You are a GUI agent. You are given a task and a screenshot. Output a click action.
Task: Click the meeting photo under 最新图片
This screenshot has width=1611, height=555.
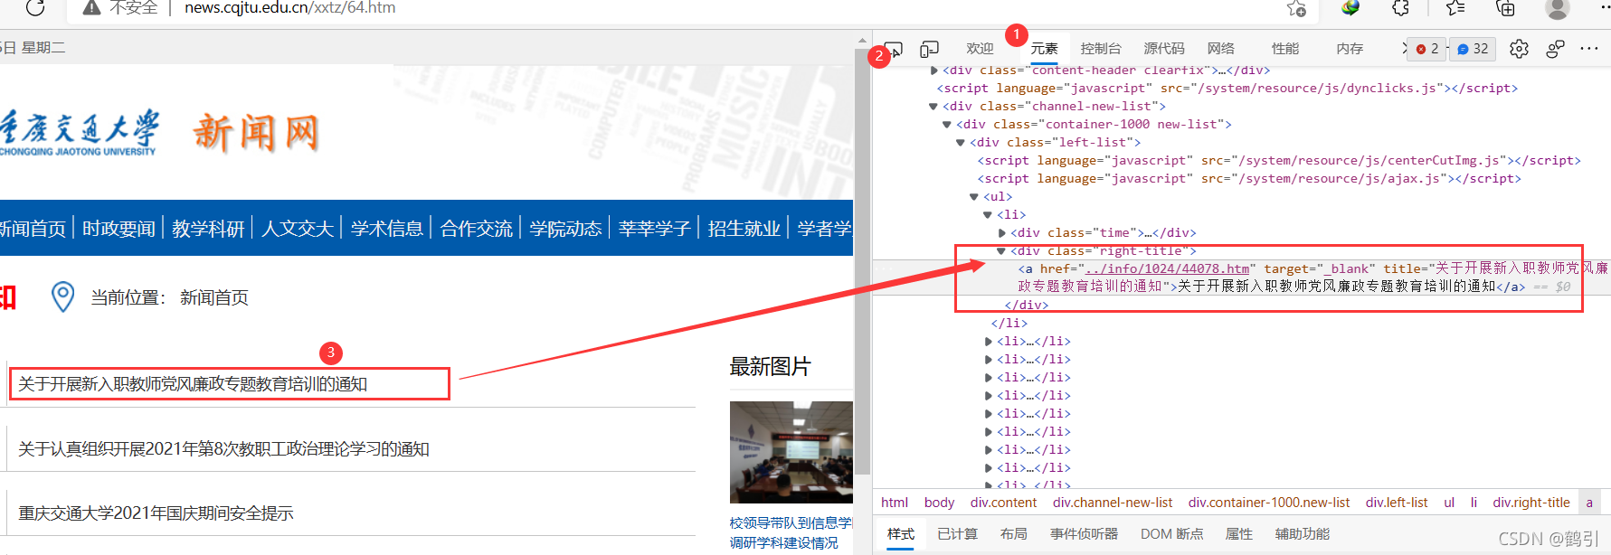click(x=791, y=452)
